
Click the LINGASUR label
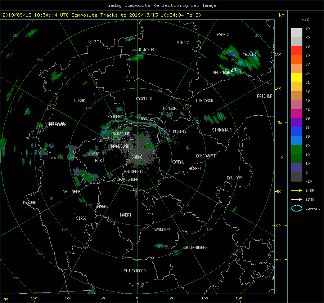click(x=204, y=101)
